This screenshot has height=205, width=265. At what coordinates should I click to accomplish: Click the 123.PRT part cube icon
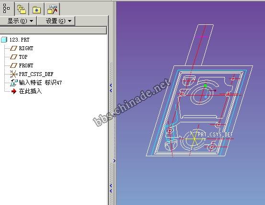pyautogui.click(x=4, y=40)
